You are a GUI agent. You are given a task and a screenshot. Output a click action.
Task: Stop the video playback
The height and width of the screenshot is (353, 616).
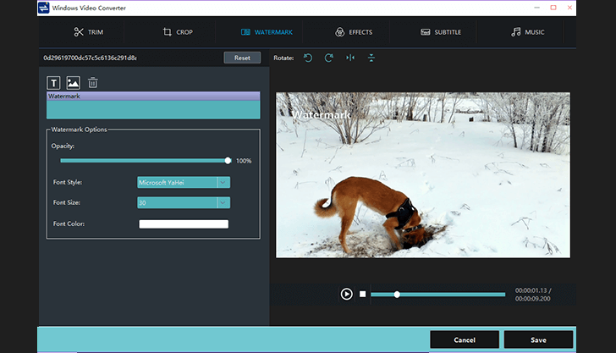pyautogui.click(x=363, y=294)
